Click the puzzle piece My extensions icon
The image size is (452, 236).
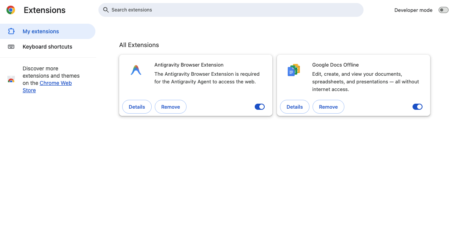click(x=11, y=31)
